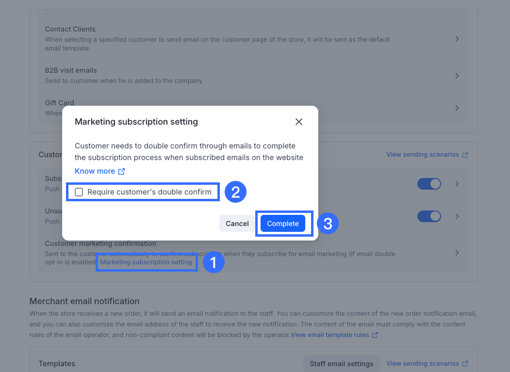Toggle the subscription email switch off
The width and height of the screenshot is (510, 372).
pos(429,184)
